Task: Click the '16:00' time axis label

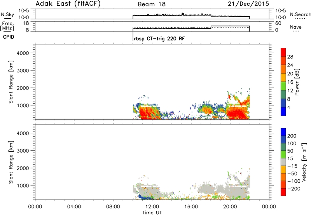Action: pos(191,207)
